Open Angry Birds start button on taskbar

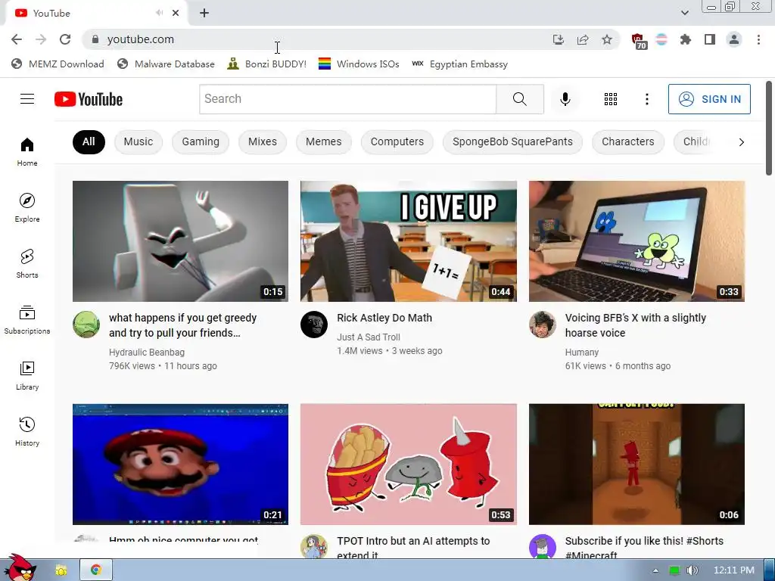(19, 568)
